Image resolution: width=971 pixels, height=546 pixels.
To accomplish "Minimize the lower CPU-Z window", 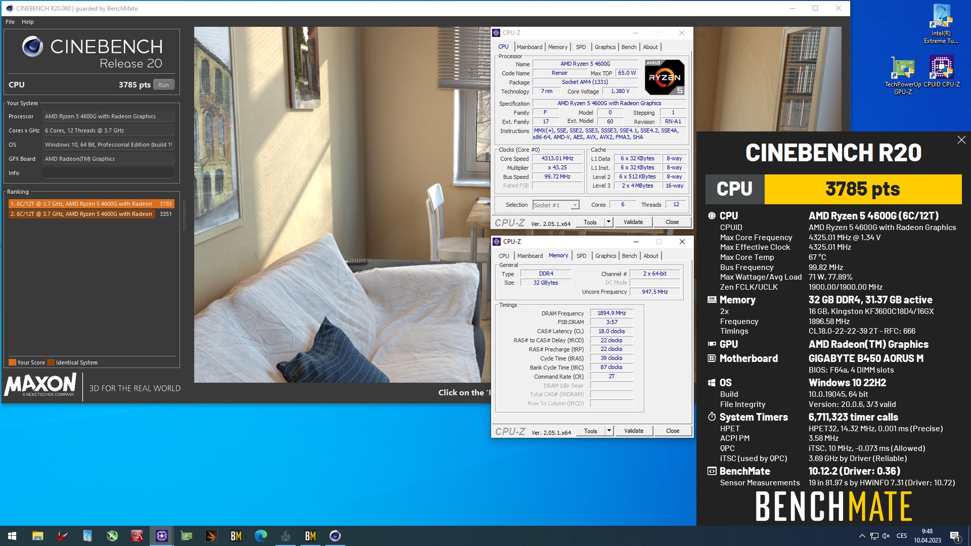I will tap(636, 242).
